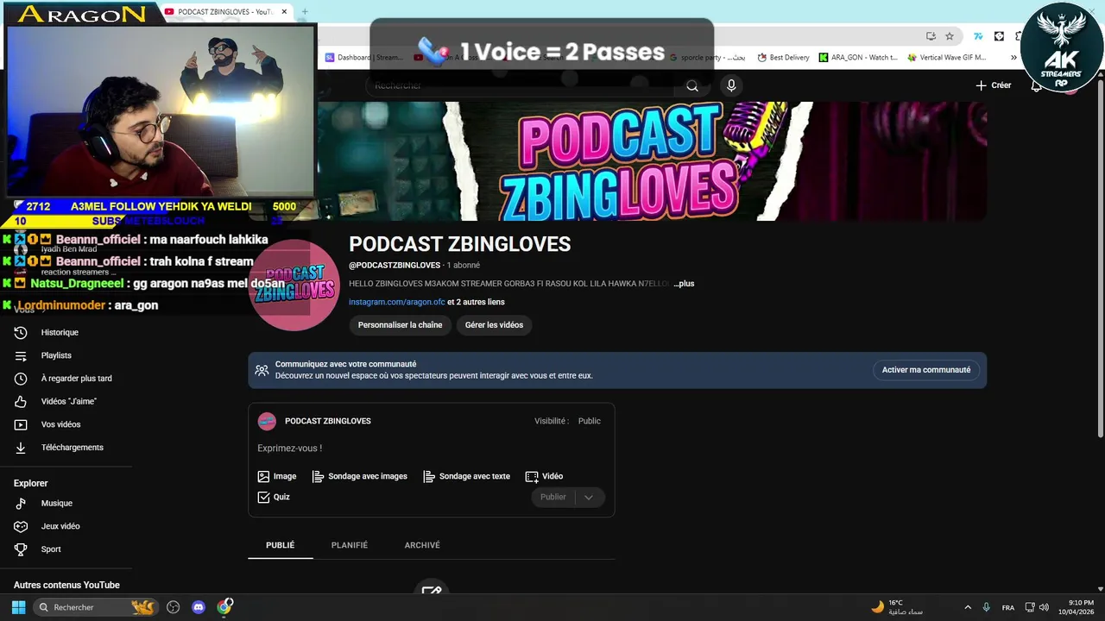
Task: Open the instagram.com/aragon.ofc link
Action: (397, 303)
